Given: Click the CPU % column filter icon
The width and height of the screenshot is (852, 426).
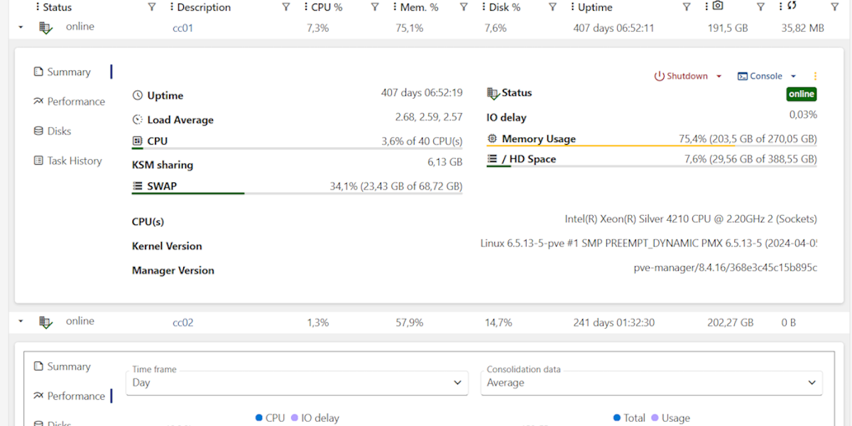Looking at the screenshot, I should [374, 7].
